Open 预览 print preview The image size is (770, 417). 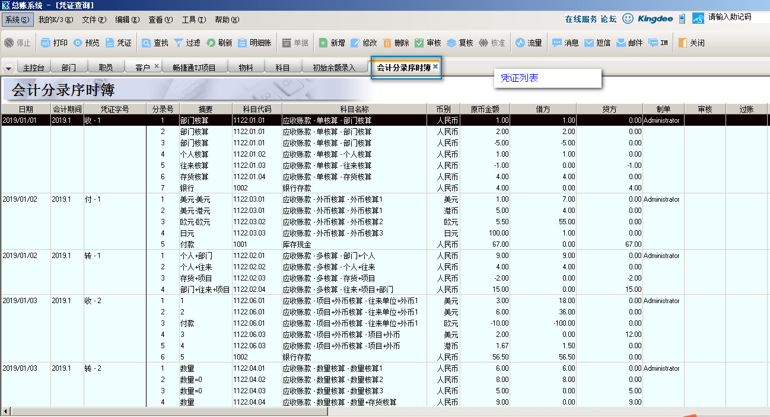click(x=78, y=43)
